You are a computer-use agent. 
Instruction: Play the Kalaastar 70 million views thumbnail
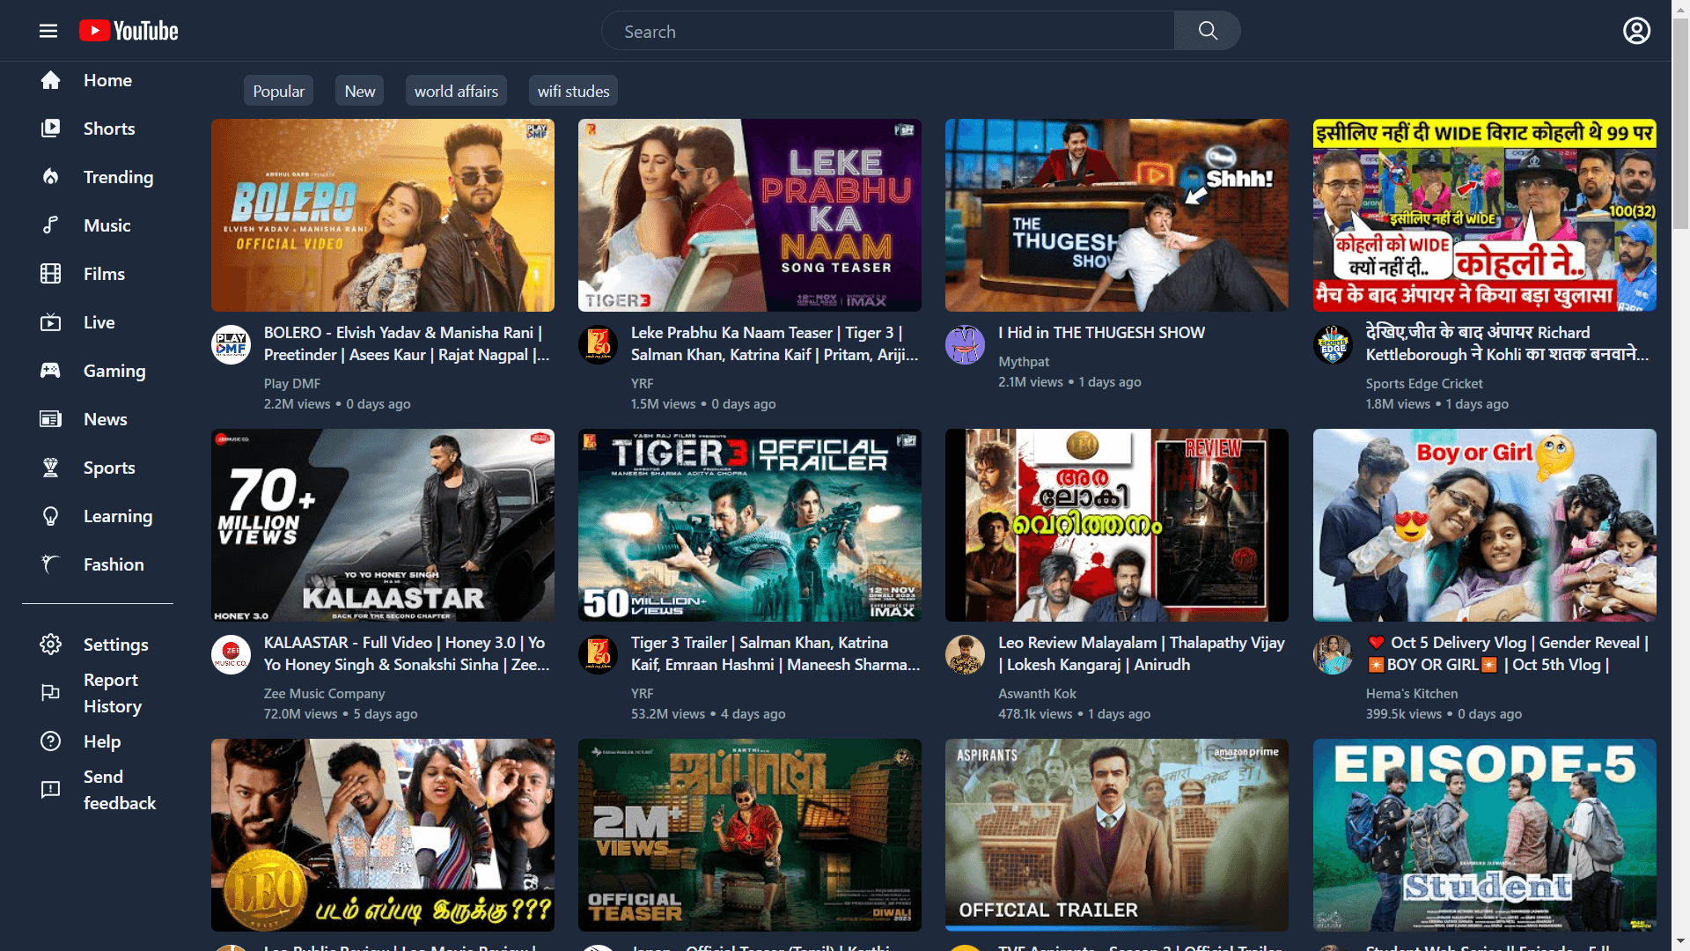[x=383, y=525]
